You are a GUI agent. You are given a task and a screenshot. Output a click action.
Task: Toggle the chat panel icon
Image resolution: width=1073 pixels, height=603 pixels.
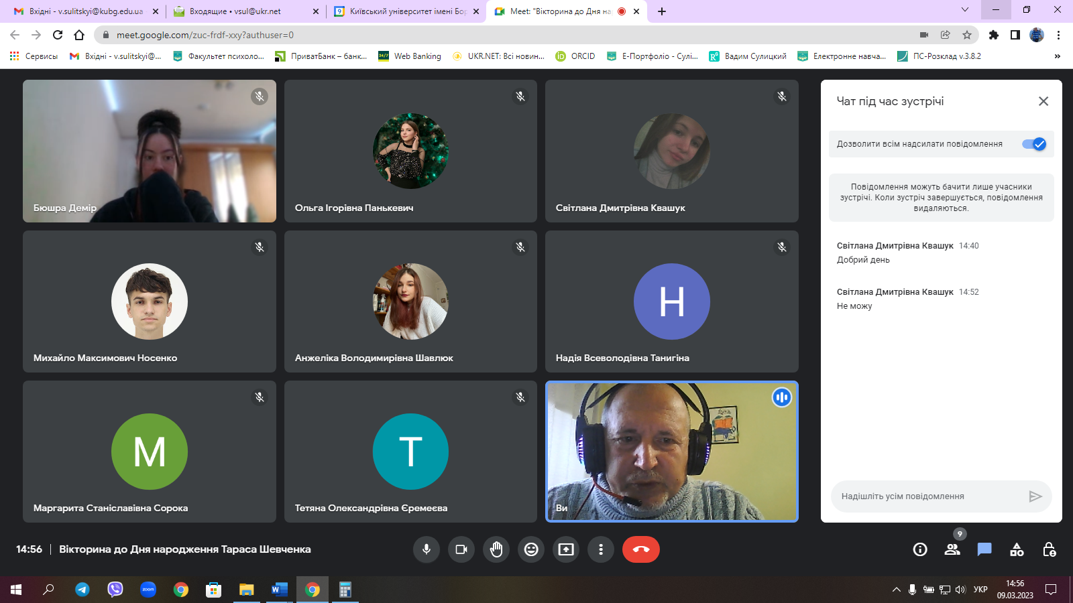[984, 549]
